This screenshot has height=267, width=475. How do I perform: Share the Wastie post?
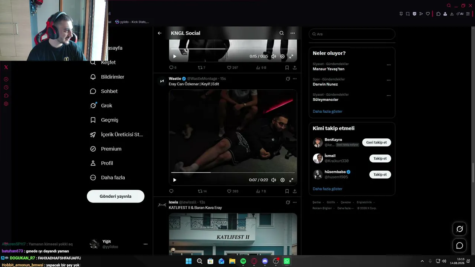(x=295, y=191)
